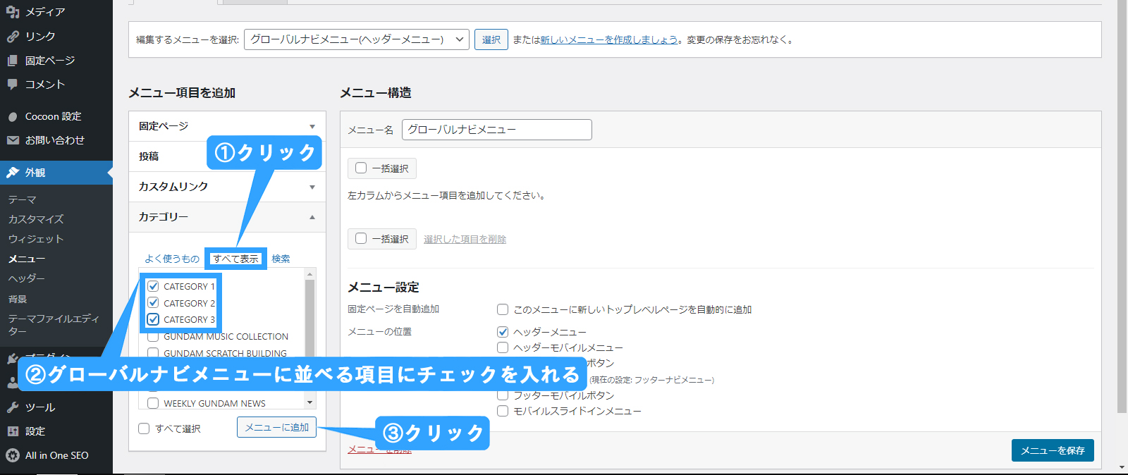1128x475 pixels.
Task: Check モバイルスライドインメニュー position
Action: coord(503,411)
